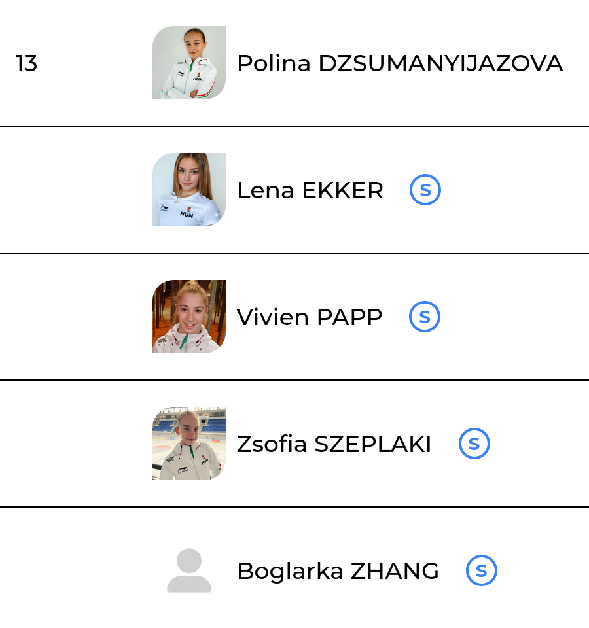Click the rank number 13
Screen dimensions: 589x628
[26, 63]
